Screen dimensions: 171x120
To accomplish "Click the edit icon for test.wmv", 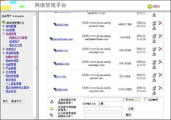I will (x=154, y=75).
